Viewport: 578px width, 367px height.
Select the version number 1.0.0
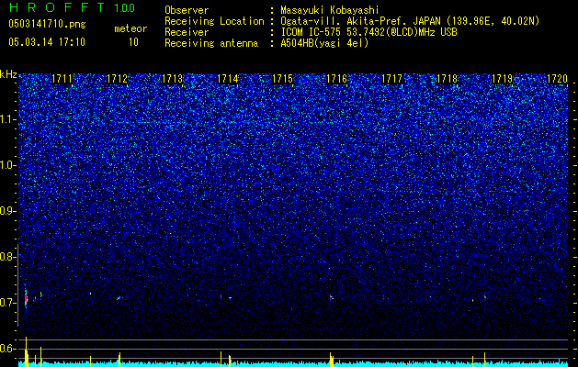coord(124,8)
